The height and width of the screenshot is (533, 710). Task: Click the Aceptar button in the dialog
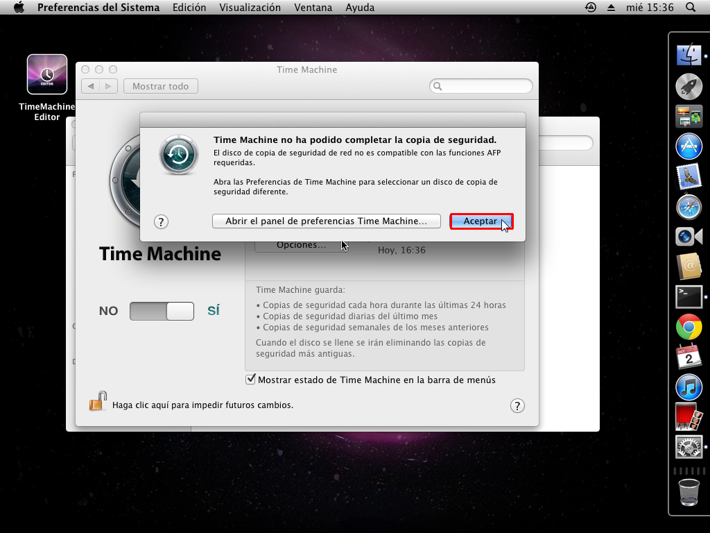[x=481, y=221]
